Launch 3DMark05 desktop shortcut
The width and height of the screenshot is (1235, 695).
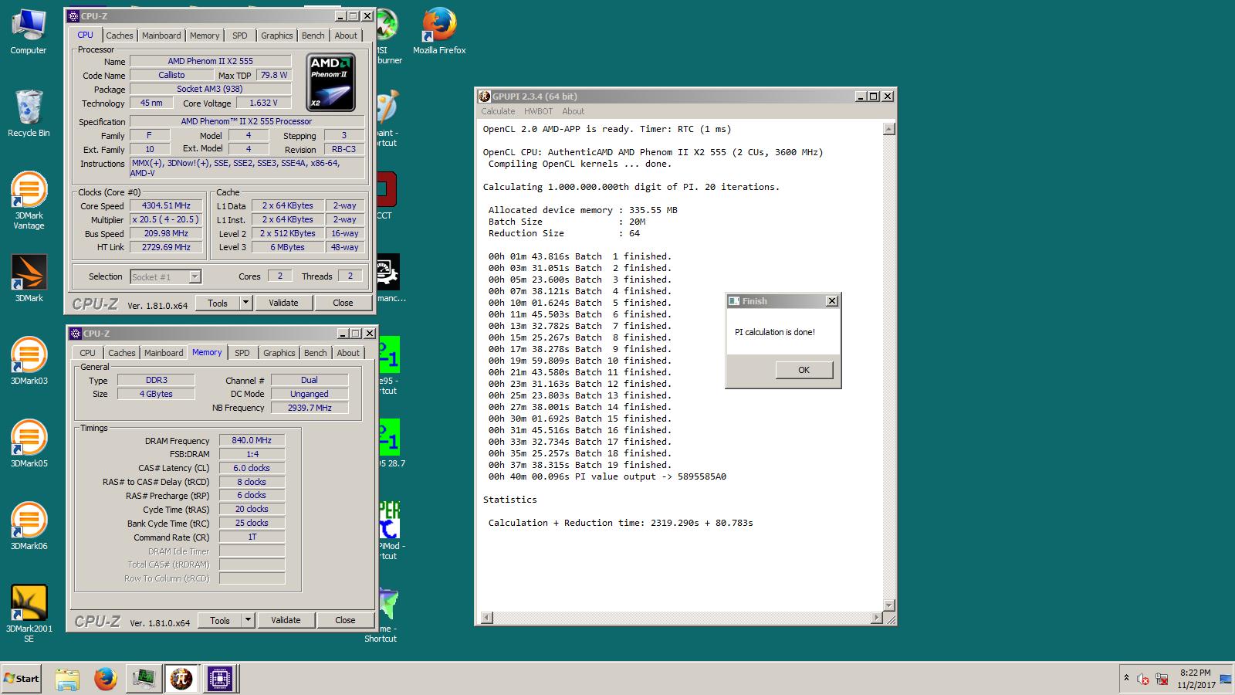pyautogui.click(x=29, y=443)
